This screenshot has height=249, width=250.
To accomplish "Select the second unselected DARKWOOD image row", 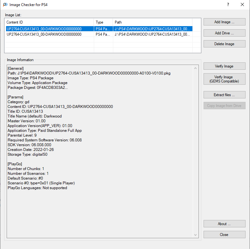I will 99,34.
